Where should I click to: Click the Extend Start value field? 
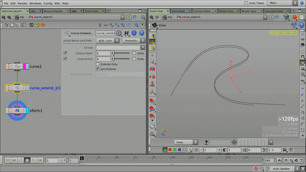click(103, 53)
